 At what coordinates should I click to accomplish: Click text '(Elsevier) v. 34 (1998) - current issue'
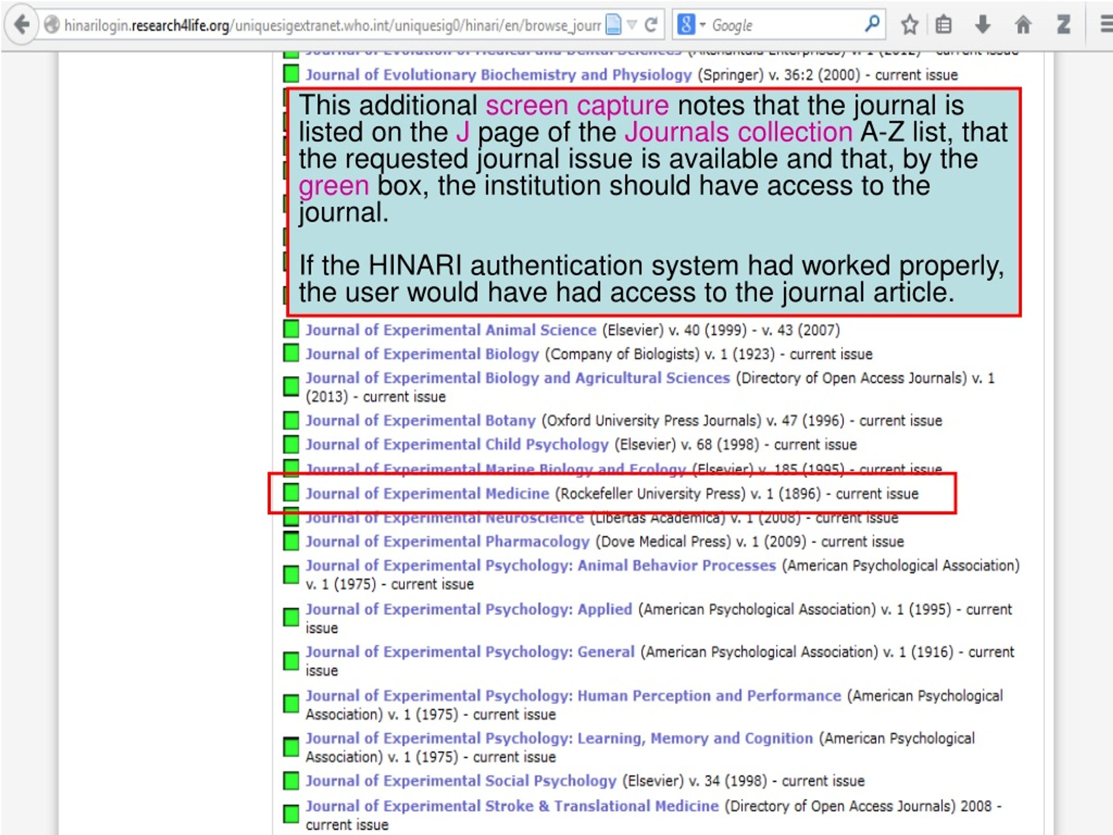[x=743, y=782]
